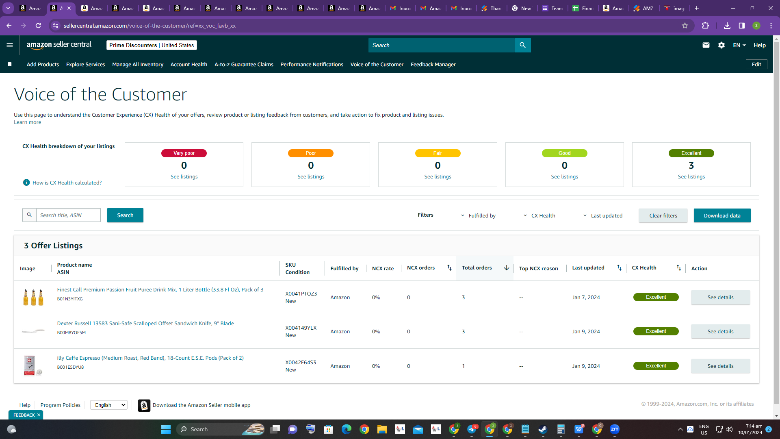Open Manage All Inventory menu item
780x439 pixels.
pos(138,64)
